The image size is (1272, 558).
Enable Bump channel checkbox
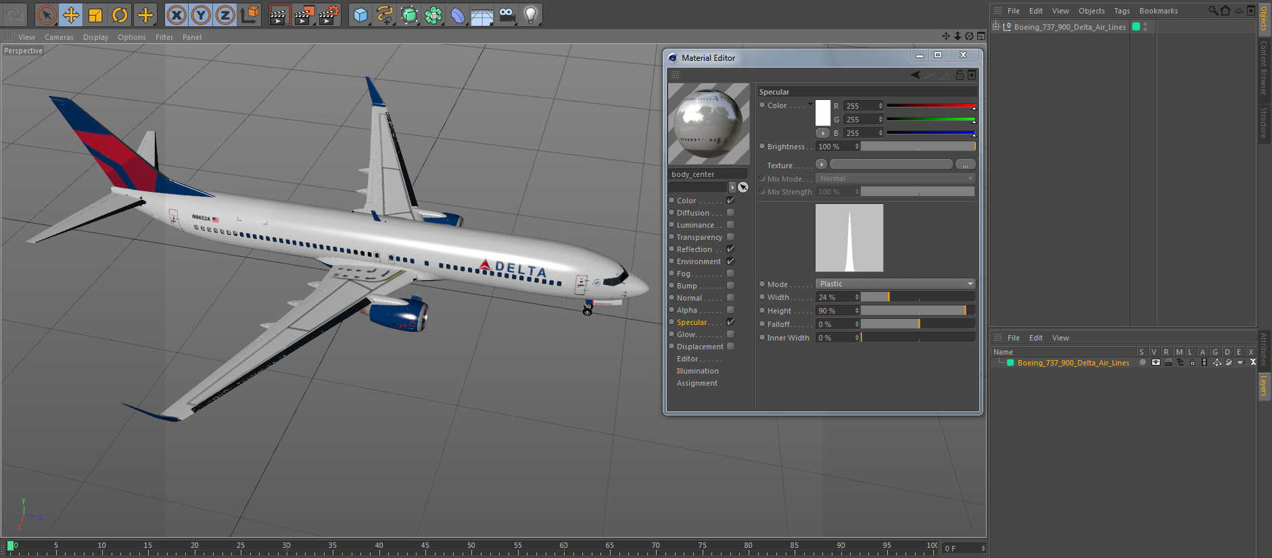[730, 286]
